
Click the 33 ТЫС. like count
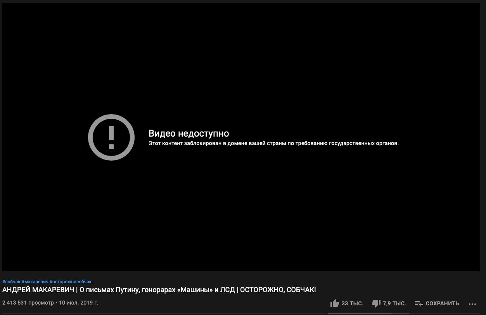pos(352,303)
